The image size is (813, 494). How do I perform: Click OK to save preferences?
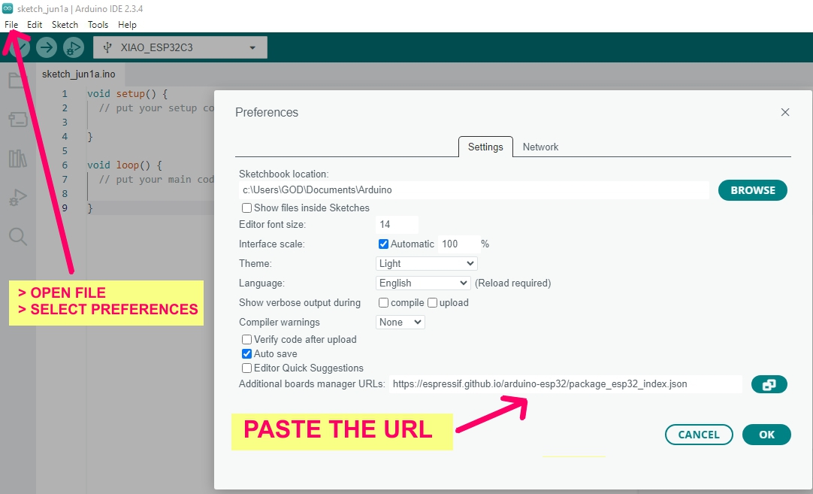click(766, 435)
